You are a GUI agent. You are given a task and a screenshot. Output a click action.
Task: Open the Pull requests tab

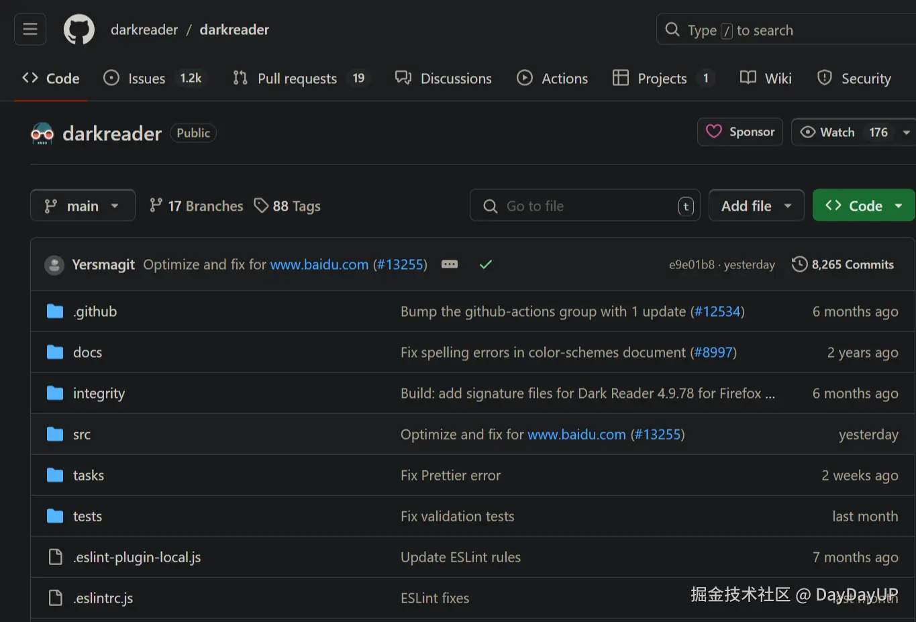coord(297,79)
